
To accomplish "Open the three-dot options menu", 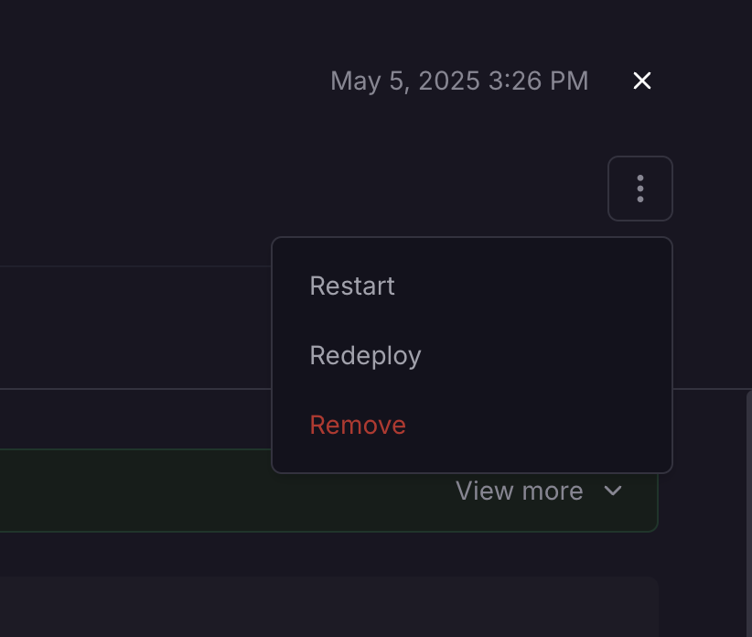I will pyautogui.click(x=640, y=189).
